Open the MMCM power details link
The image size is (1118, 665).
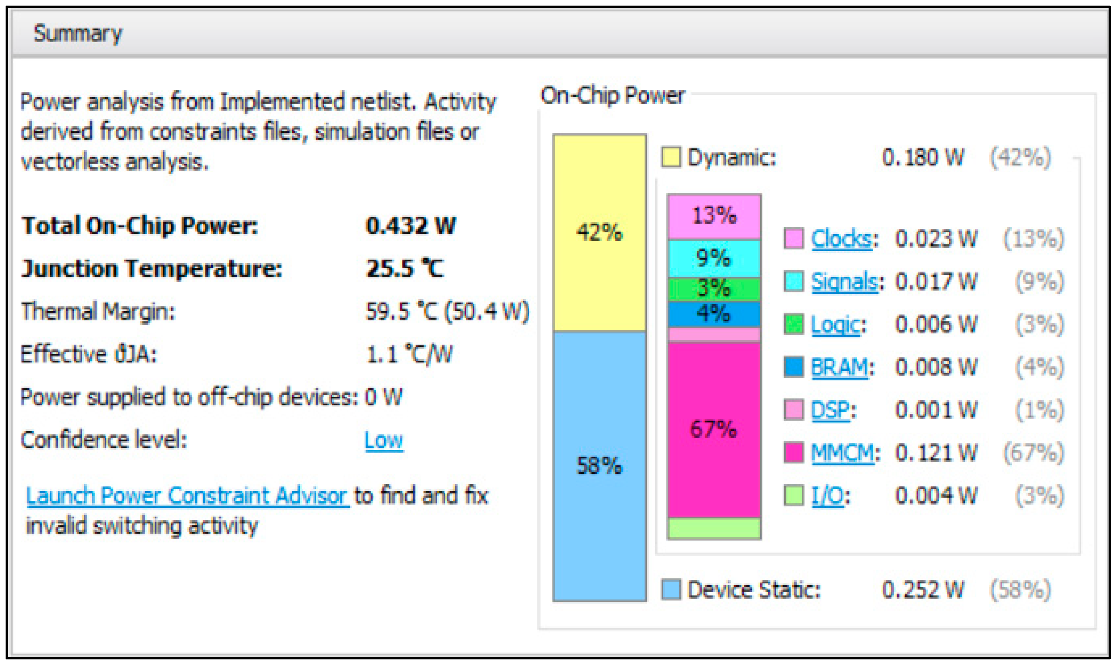click(842, 453)
